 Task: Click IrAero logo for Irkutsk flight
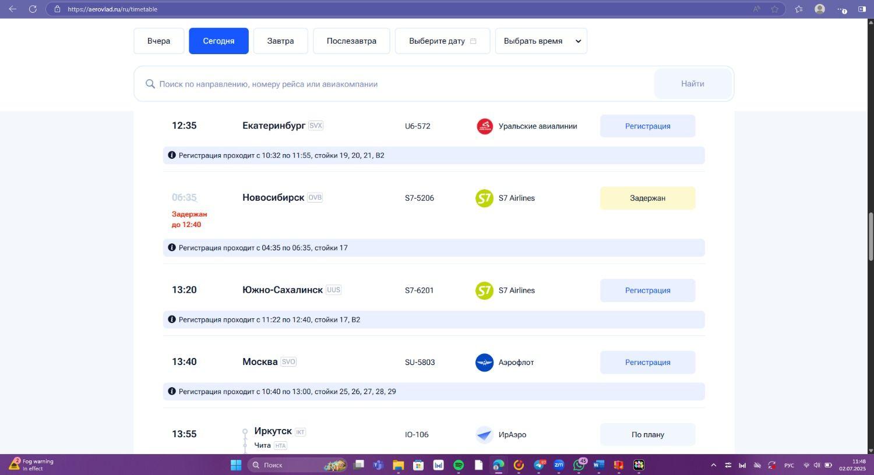click(x=484, y=435)
